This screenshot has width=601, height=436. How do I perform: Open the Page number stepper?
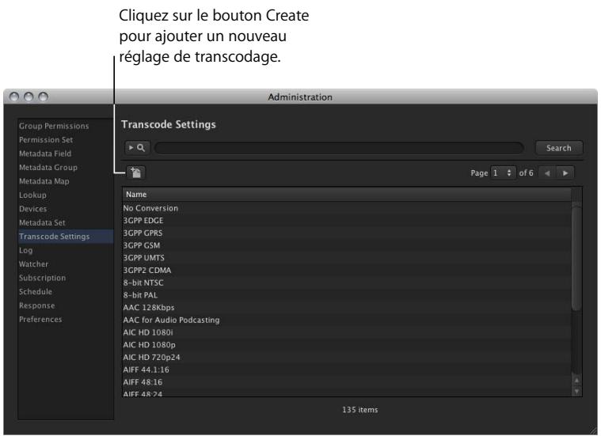504,173
